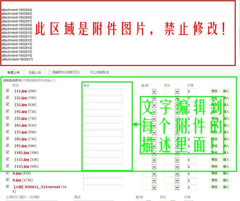Uncheck the (3).jpg attachment checkbox

click(8, 104)
